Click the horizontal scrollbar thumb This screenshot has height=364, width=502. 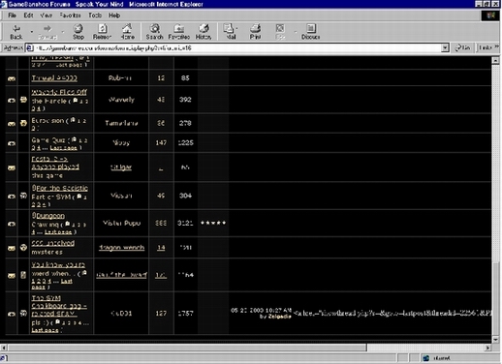click(188, 348)
